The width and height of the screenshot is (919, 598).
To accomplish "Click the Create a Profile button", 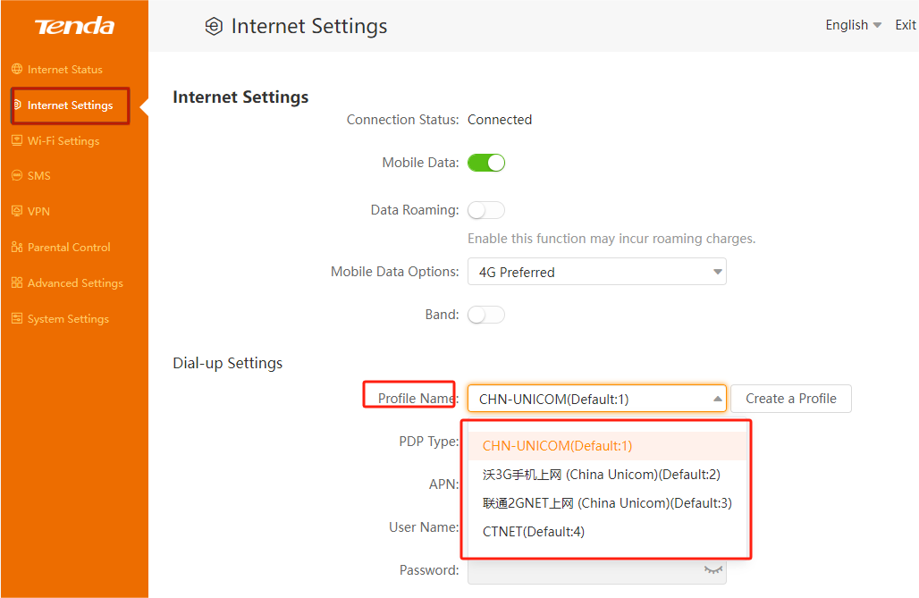I will (x=791, y=399).
